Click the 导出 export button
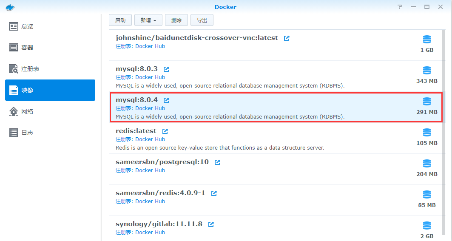452x241 pixels. pyautogui.click(x=202, y=20)
